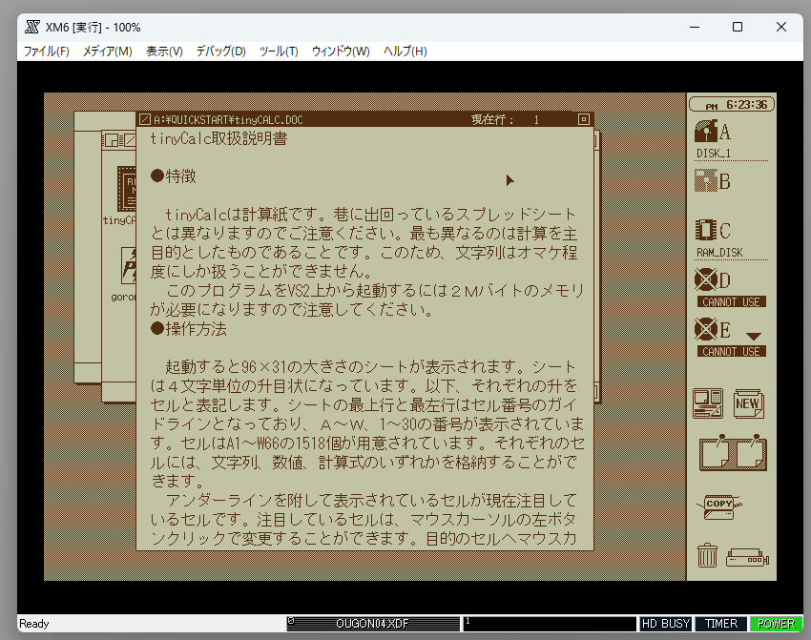Click the COPY machine icon
The image size is (811, 640).
pyautogui.click(x=719, y=506)
